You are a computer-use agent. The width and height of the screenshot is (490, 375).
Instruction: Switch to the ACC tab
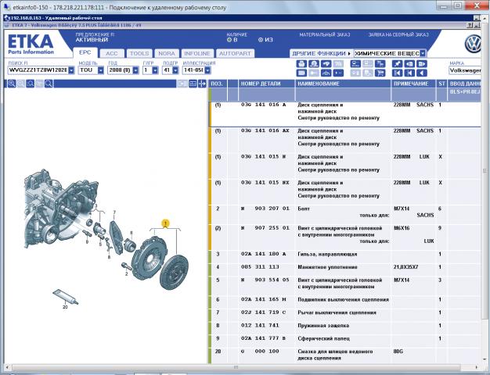point(112,54)
